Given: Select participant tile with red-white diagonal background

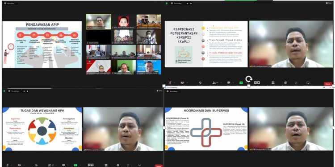Looking at the screenshot, I should click(x=99, y=67).
